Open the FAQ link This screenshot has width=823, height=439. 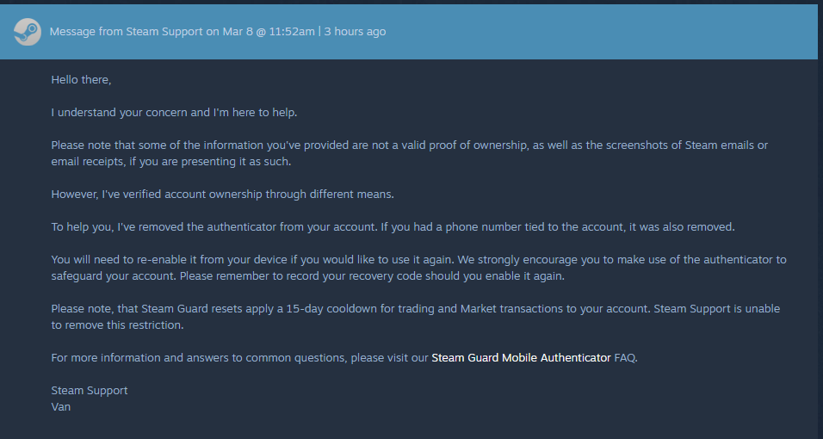(625, 357)
